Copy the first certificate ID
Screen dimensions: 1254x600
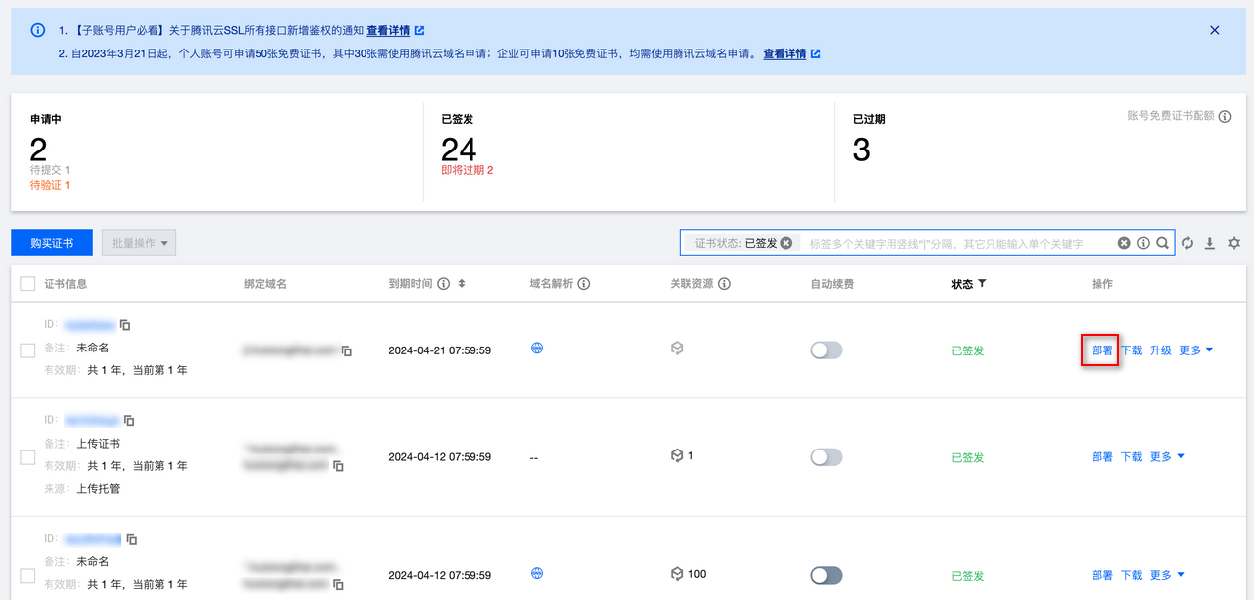pos(125,324)
